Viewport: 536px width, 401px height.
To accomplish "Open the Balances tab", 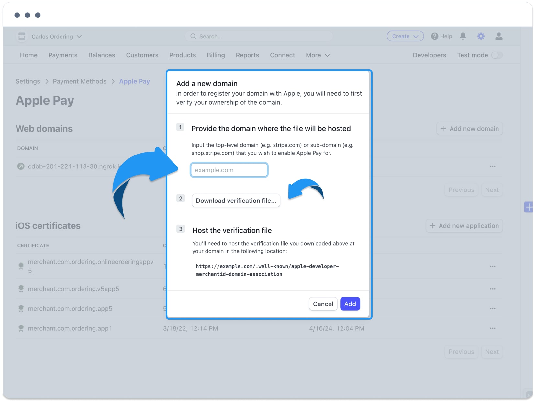I will [x=102, y=55].
